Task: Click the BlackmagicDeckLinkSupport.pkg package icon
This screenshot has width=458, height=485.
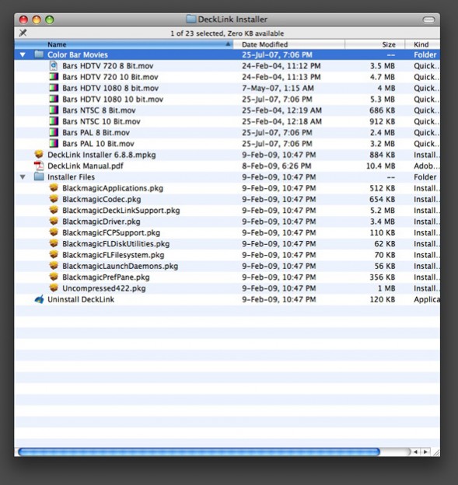Action: (x=54, y=210)
